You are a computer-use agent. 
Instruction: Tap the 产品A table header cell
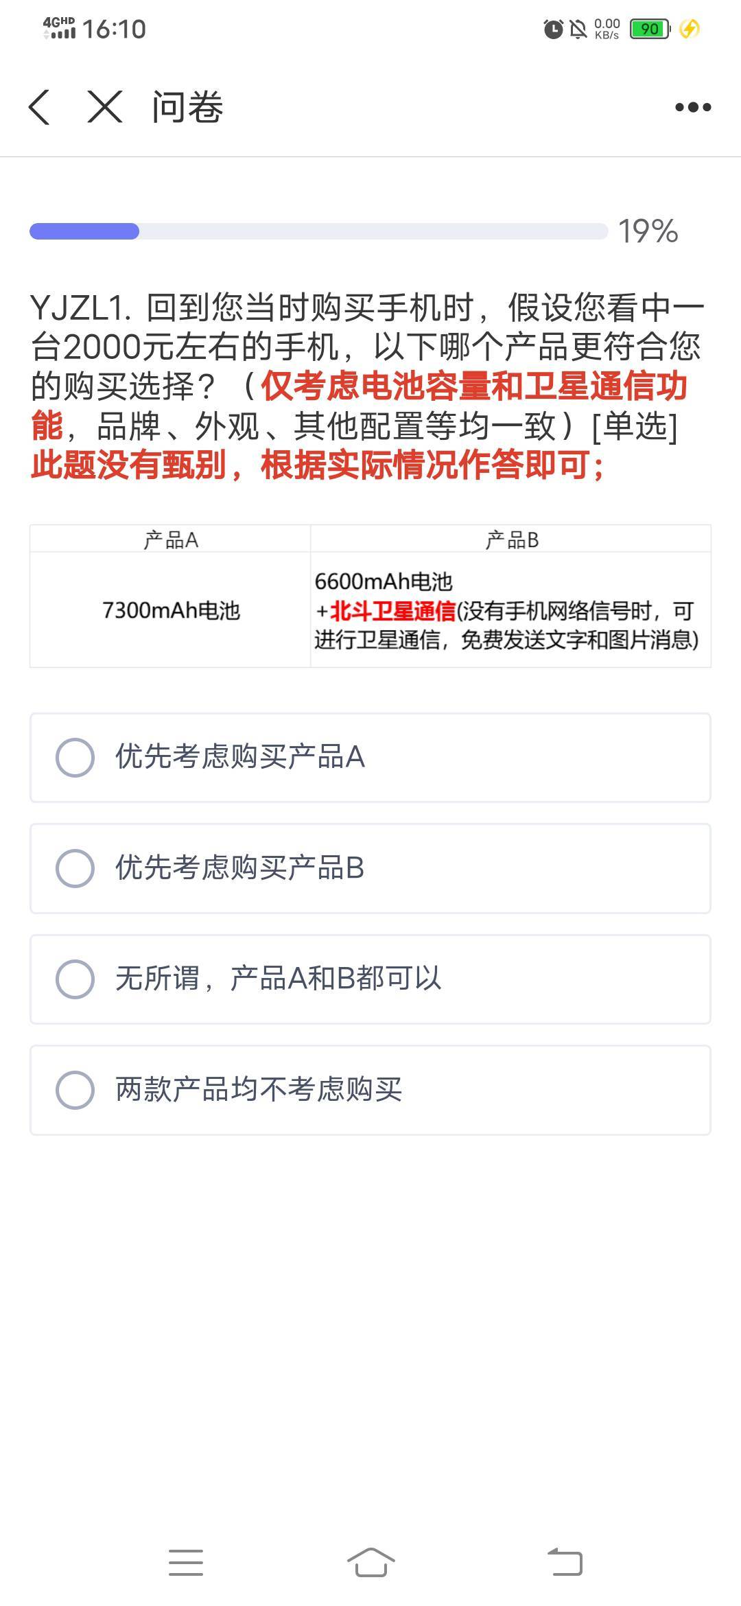coord(170,539)
